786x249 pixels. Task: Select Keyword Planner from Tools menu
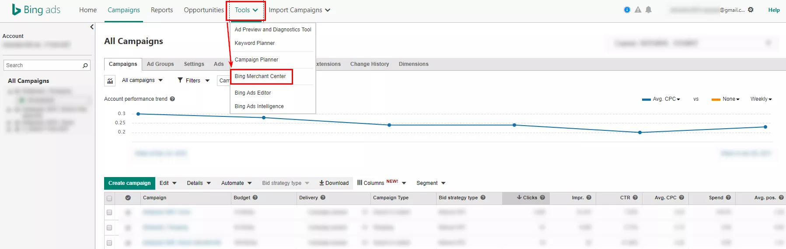pos(255,43)
